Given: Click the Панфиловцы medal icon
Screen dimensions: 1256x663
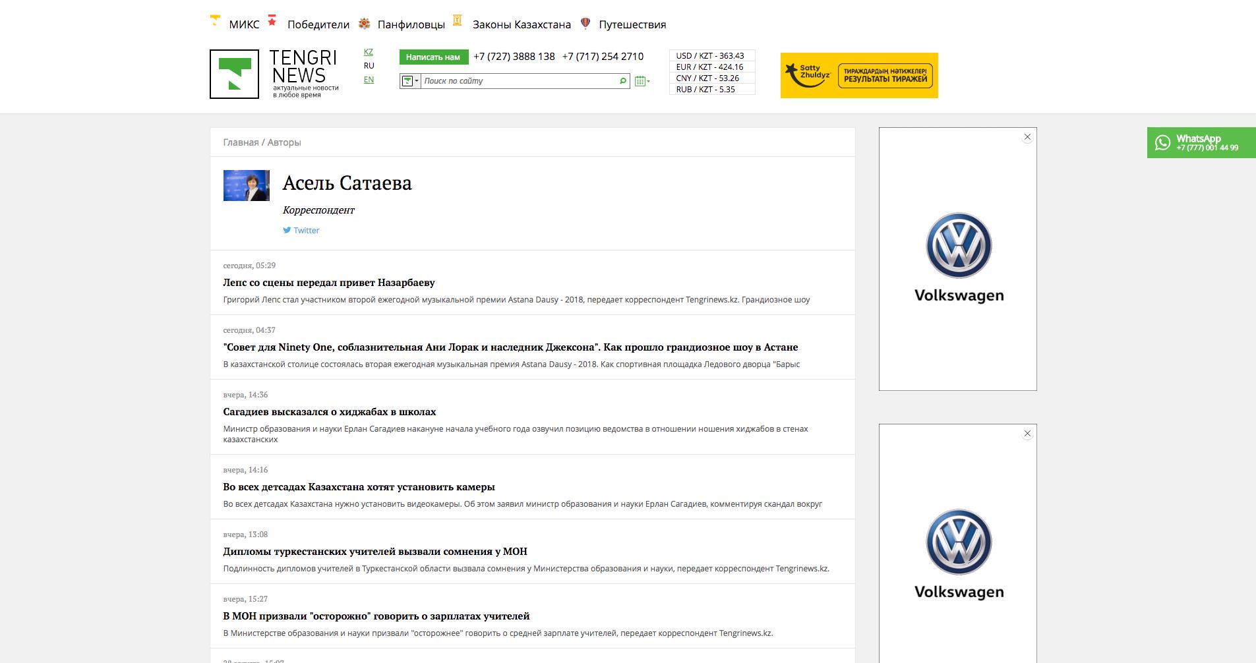Looking at the screenshot, I should [364, 24].
